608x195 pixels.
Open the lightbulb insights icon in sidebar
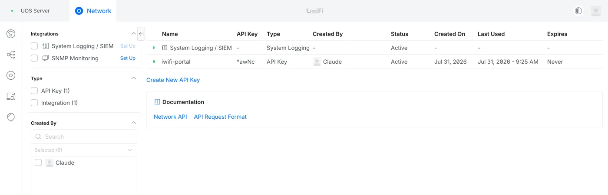[11, 117]
